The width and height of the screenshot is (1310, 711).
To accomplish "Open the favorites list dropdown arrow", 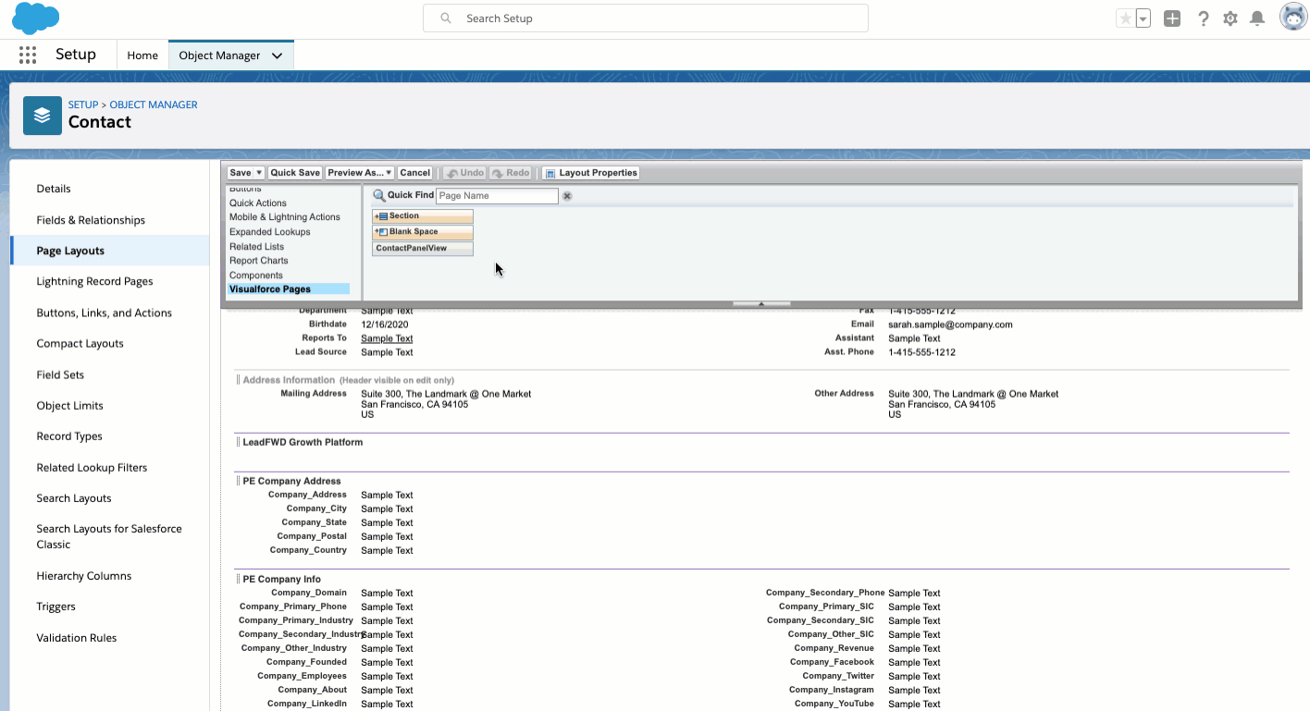I will tap(1143, 18).
